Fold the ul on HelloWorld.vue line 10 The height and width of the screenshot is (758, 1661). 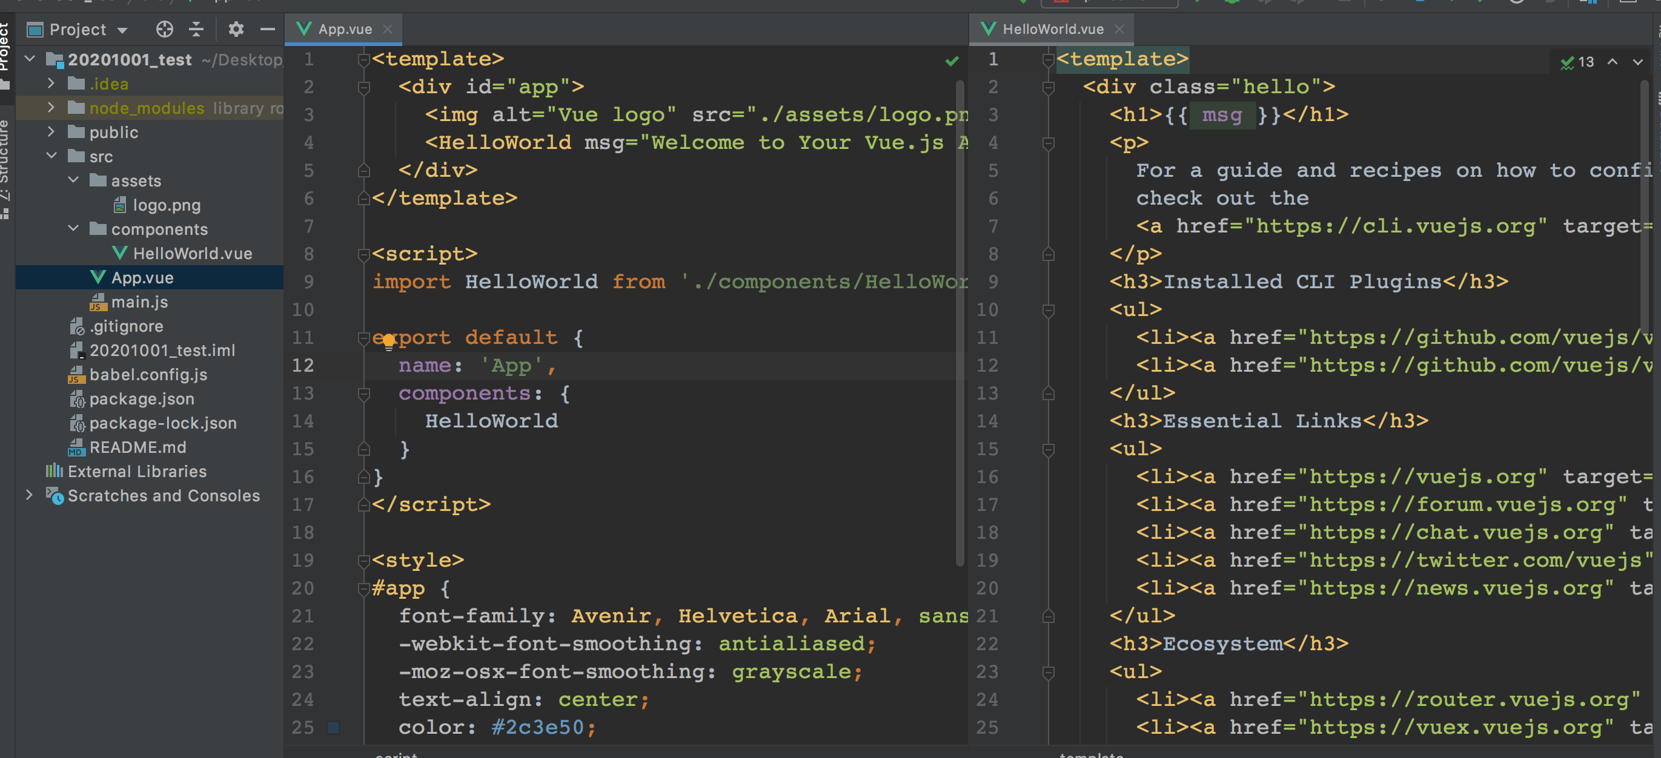pyautogui.click(x=1049, y=311)
